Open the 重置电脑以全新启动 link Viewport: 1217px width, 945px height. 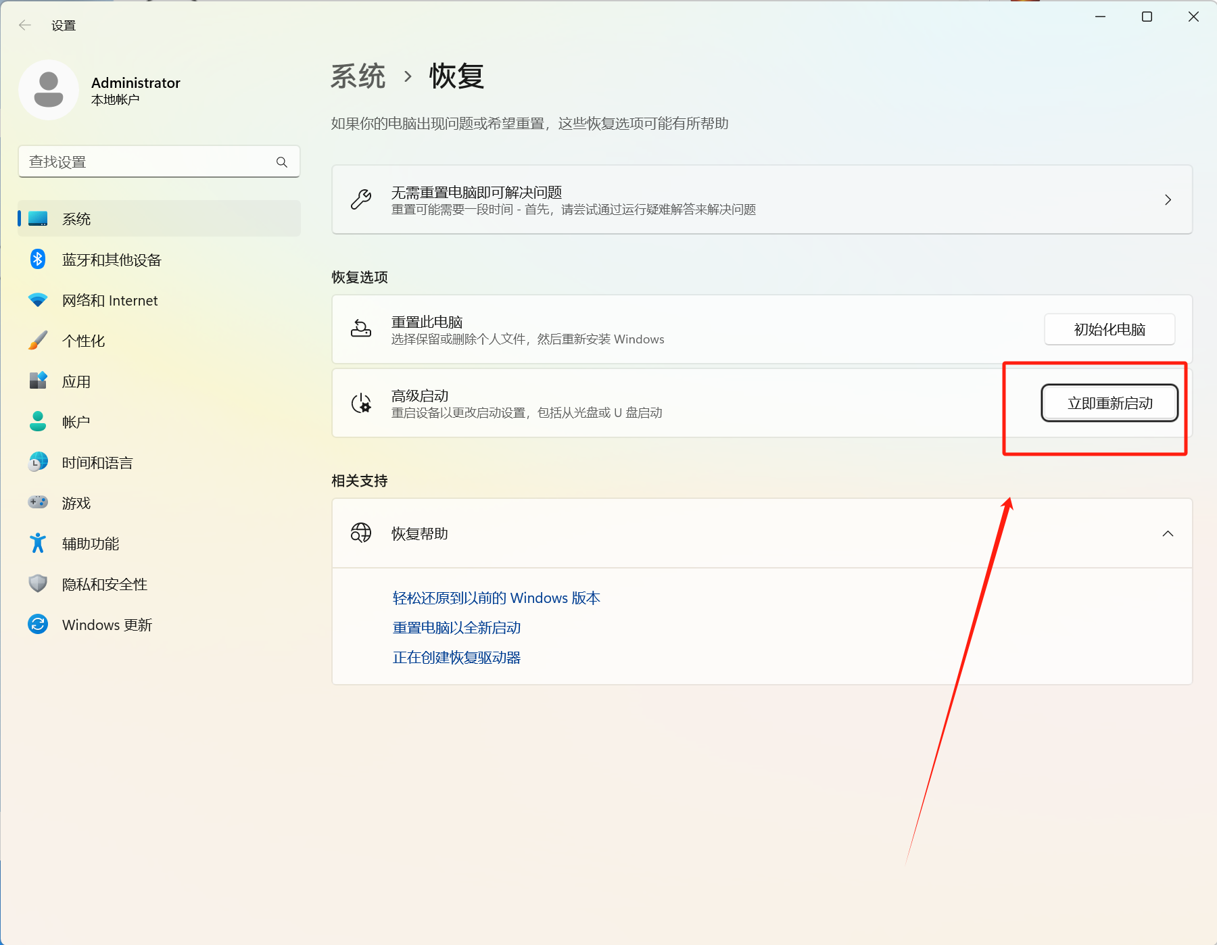click(457, 628)
